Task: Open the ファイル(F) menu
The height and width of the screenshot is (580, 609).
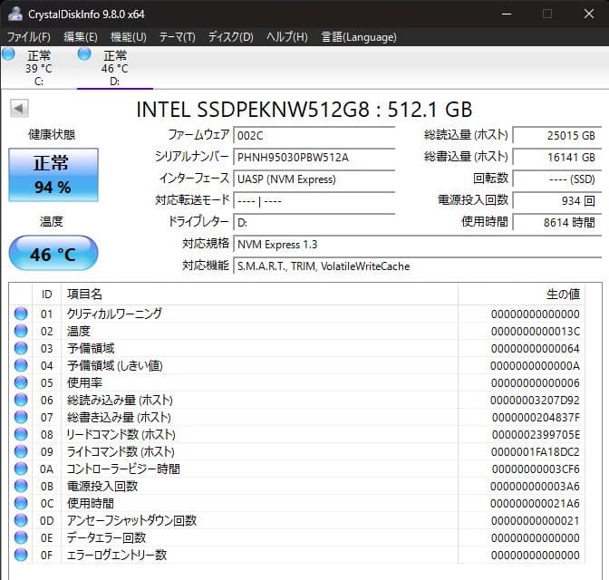Action: tap(29, 37)
